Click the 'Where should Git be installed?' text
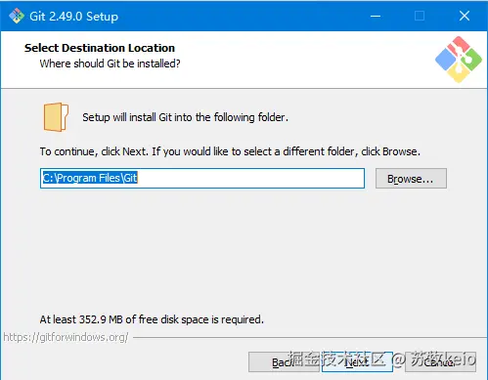 click(x=110, y=63)
